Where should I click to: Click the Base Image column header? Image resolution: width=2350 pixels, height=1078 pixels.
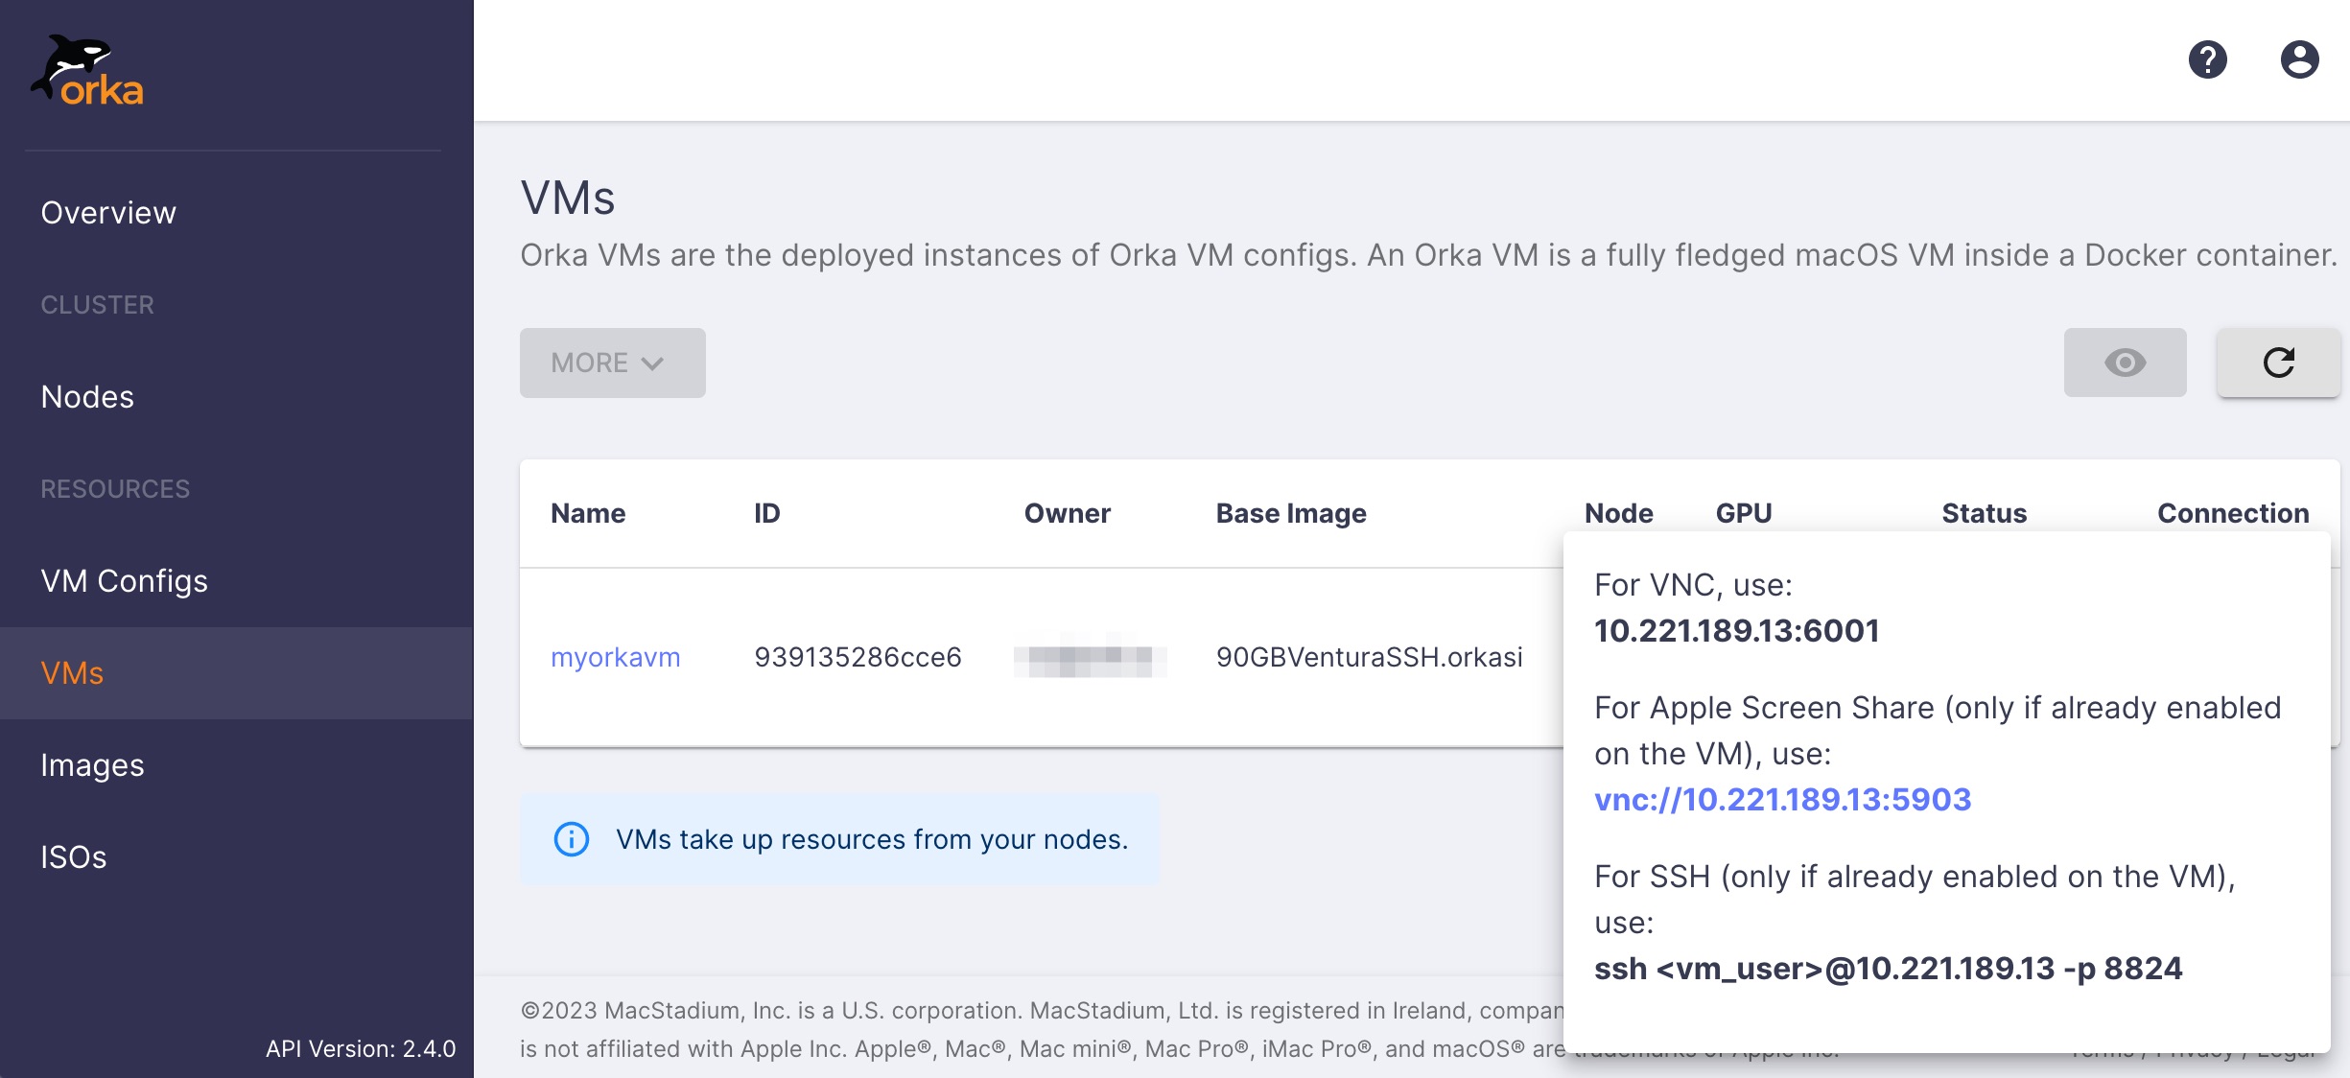pos(1291,513)
